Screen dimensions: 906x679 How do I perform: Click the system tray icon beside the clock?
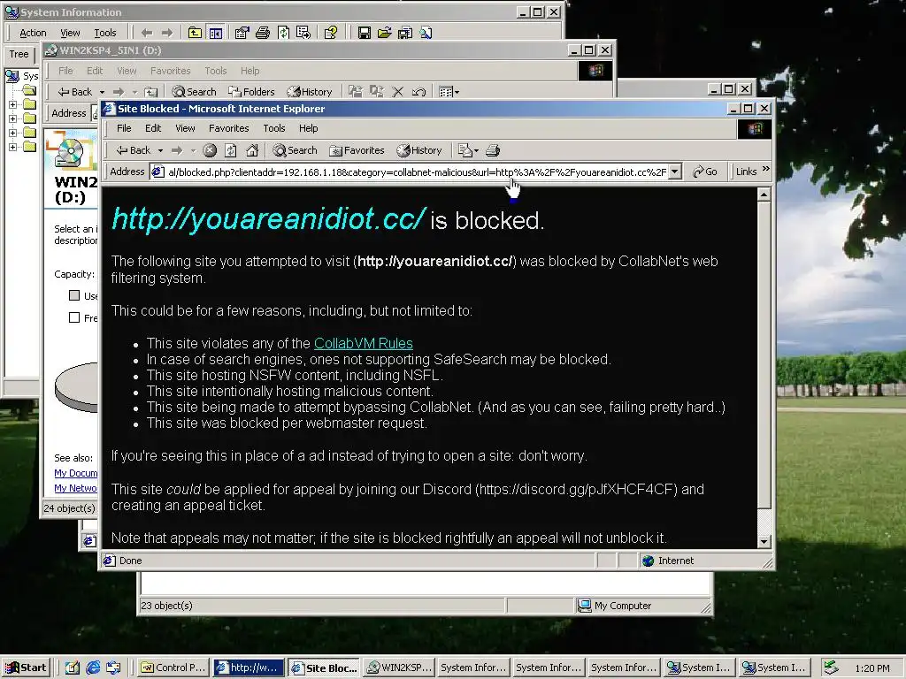point(831,668)
